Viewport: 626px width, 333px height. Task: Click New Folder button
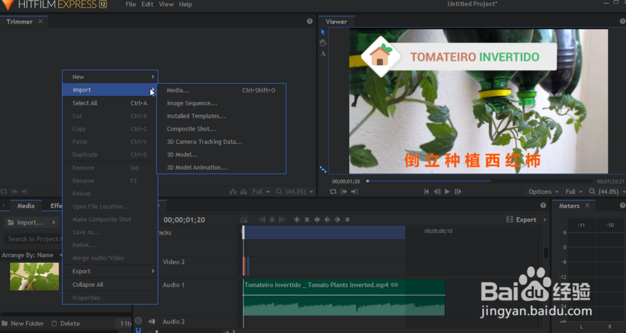23,324
